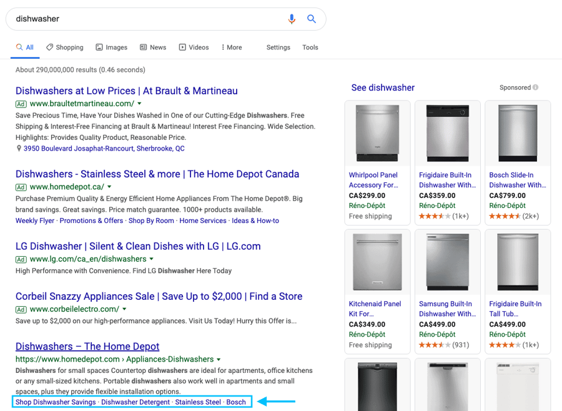Open Weekly Flyer sitelink

(35, 220)
